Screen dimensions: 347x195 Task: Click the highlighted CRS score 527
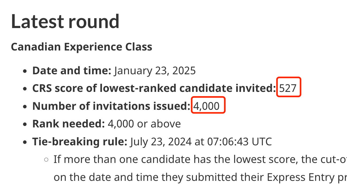(288, 88)
